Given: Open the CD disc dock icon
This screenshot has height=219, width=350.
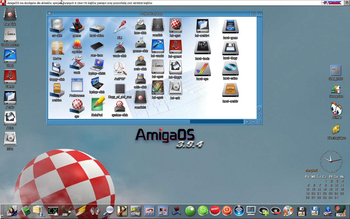Looking at the screenshot, I should 288,211.
